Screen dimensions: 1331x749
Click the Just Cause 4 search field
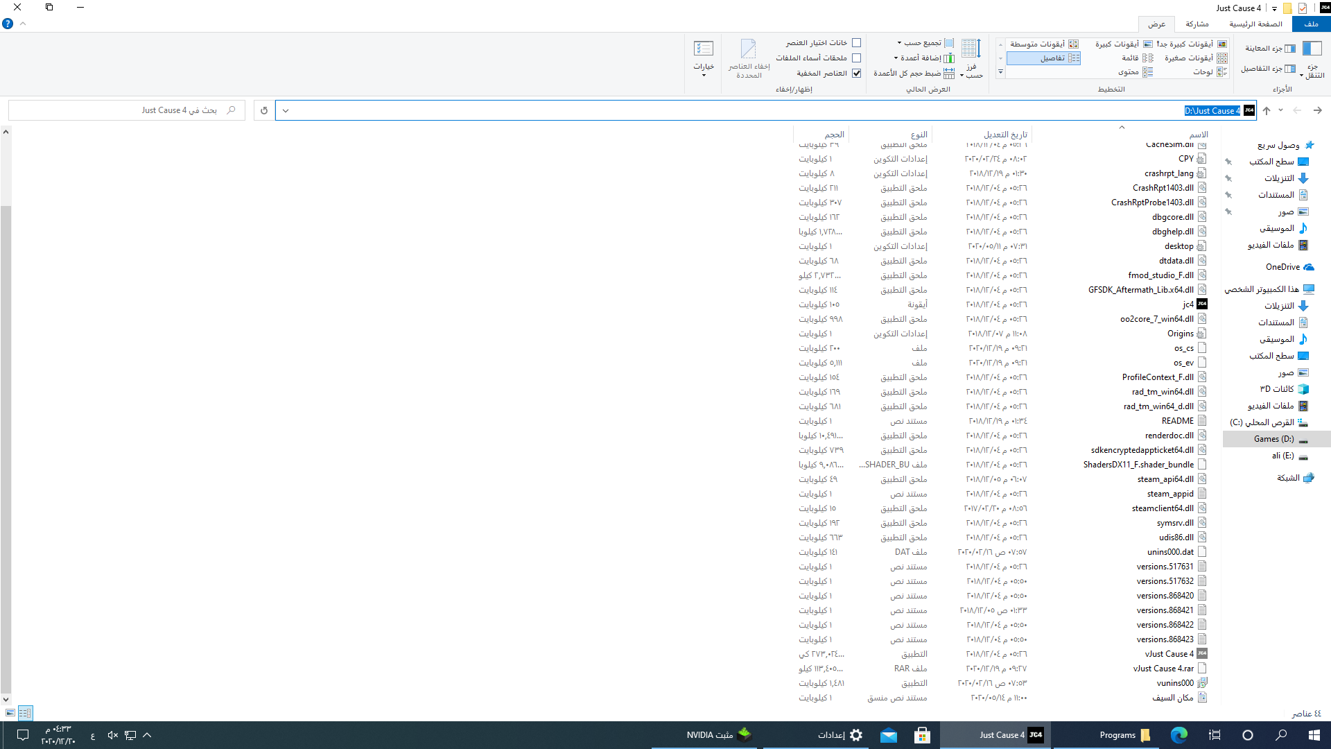point(126,110)
